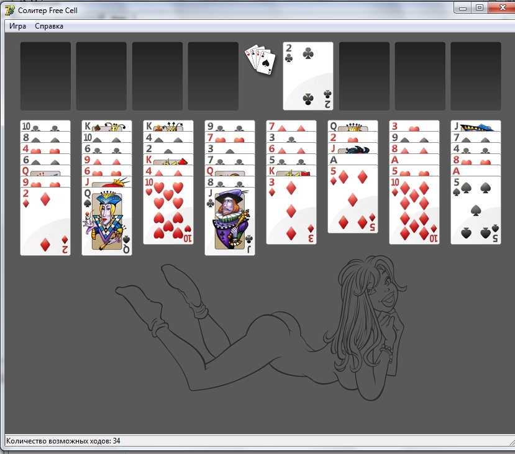Click the 6 of spades card

(45, 160)
